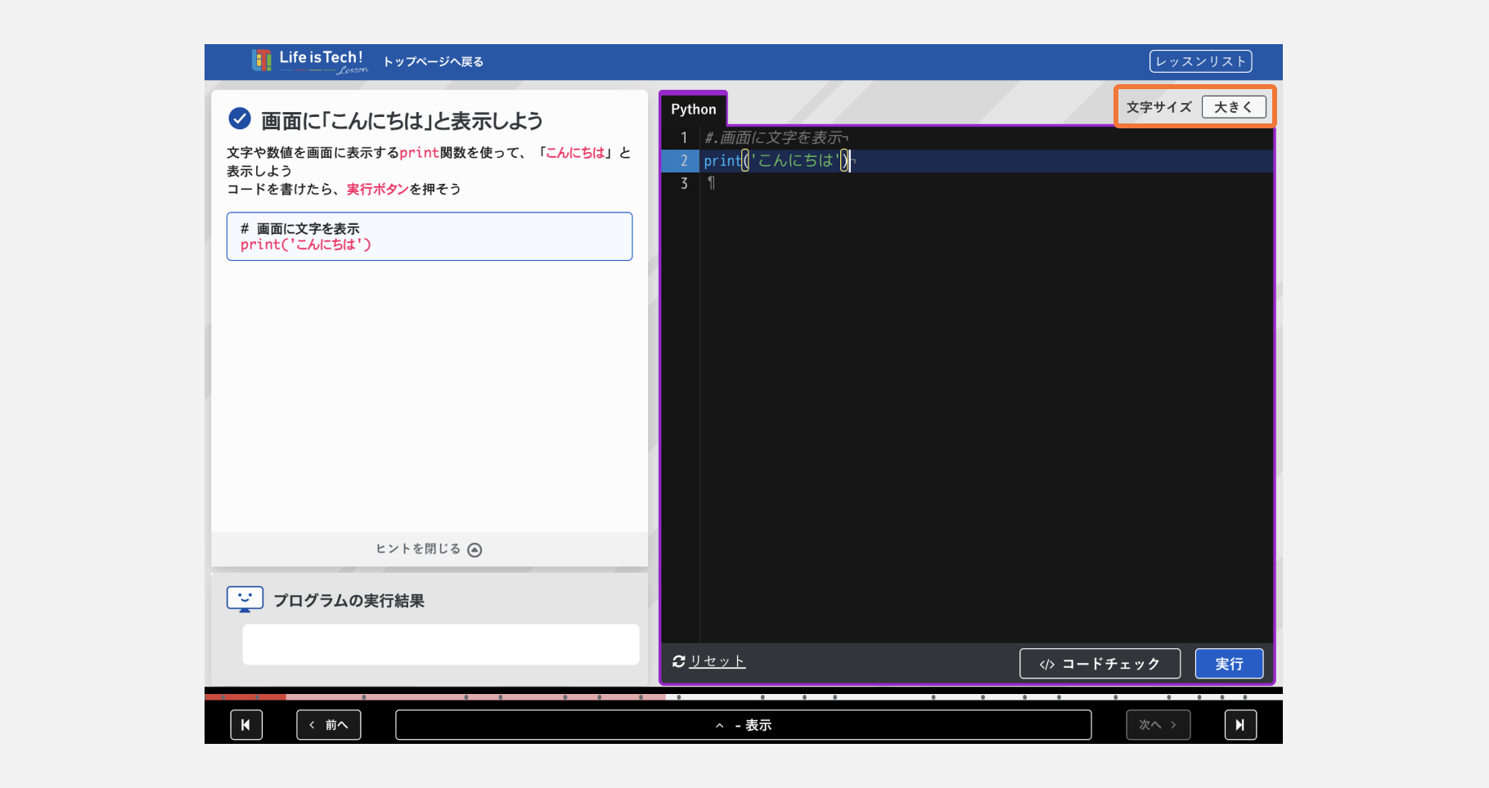Click the heading 画面に「こんにちは」と表示しよう
This screenshot has width=1489, height=788.
click(402, 121)
